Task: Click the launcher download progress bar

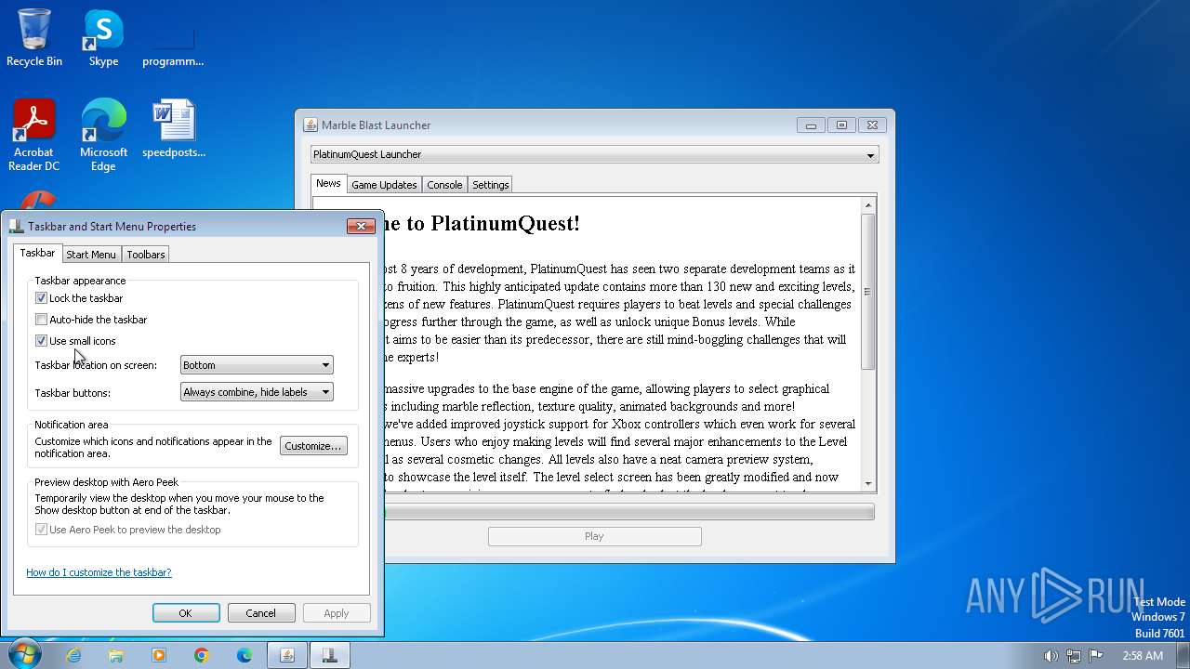Action: click(x=629, y=512)
